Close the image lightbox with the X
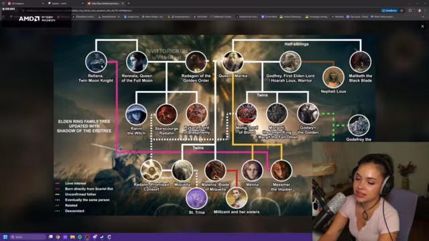 click(422, 27)
